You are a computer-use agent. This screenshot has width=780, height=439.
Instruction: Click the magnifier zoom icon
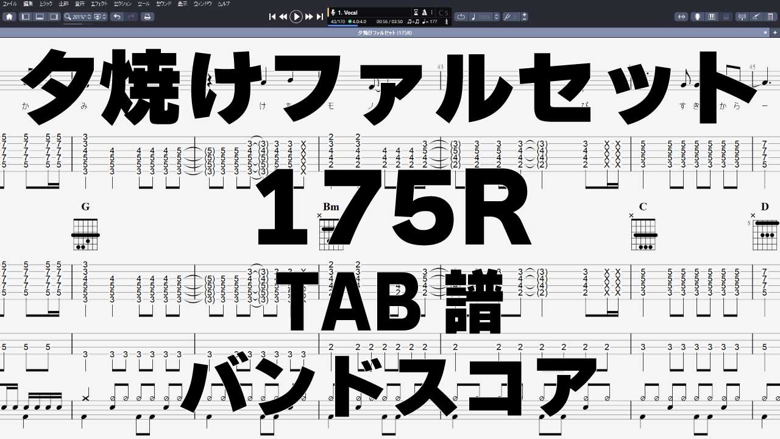[x=68, y=16]
